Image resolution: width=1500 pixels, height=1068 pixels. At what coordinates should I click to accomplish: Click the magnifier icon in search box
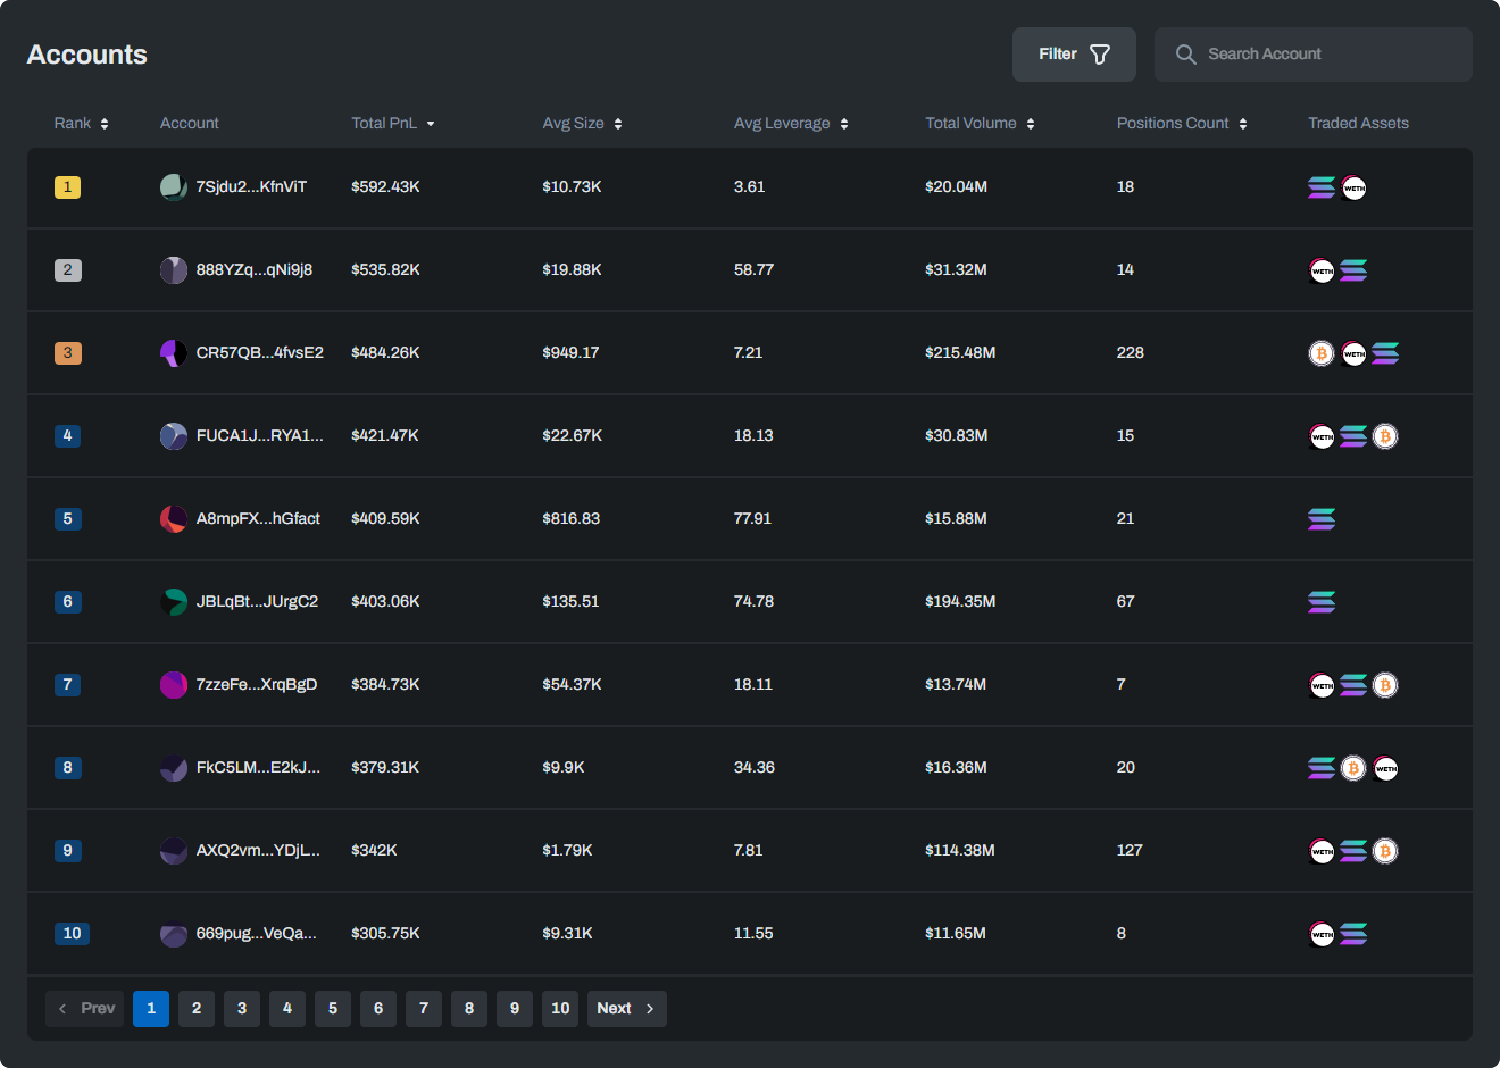(1185, 54)
